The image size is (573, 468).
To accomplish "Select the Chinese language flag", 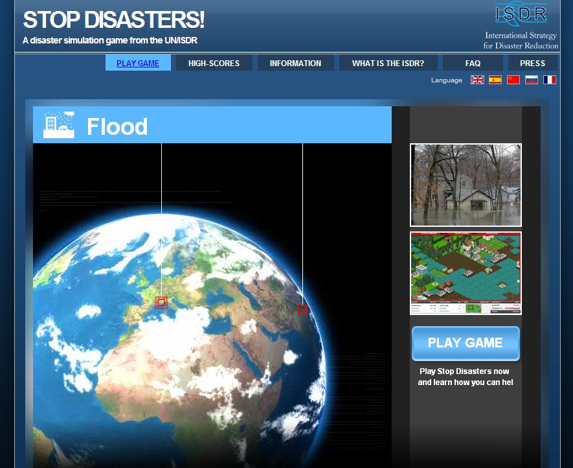I will [x=513, y=80].
